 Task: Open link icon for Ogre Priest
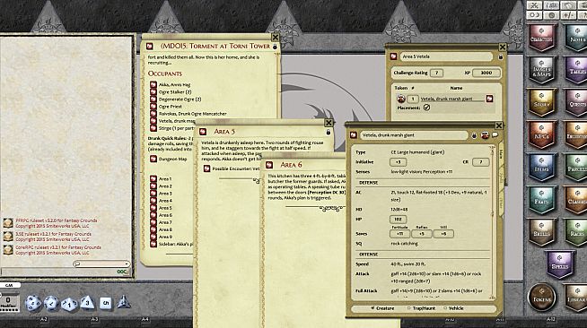click(x=153, y=106)
